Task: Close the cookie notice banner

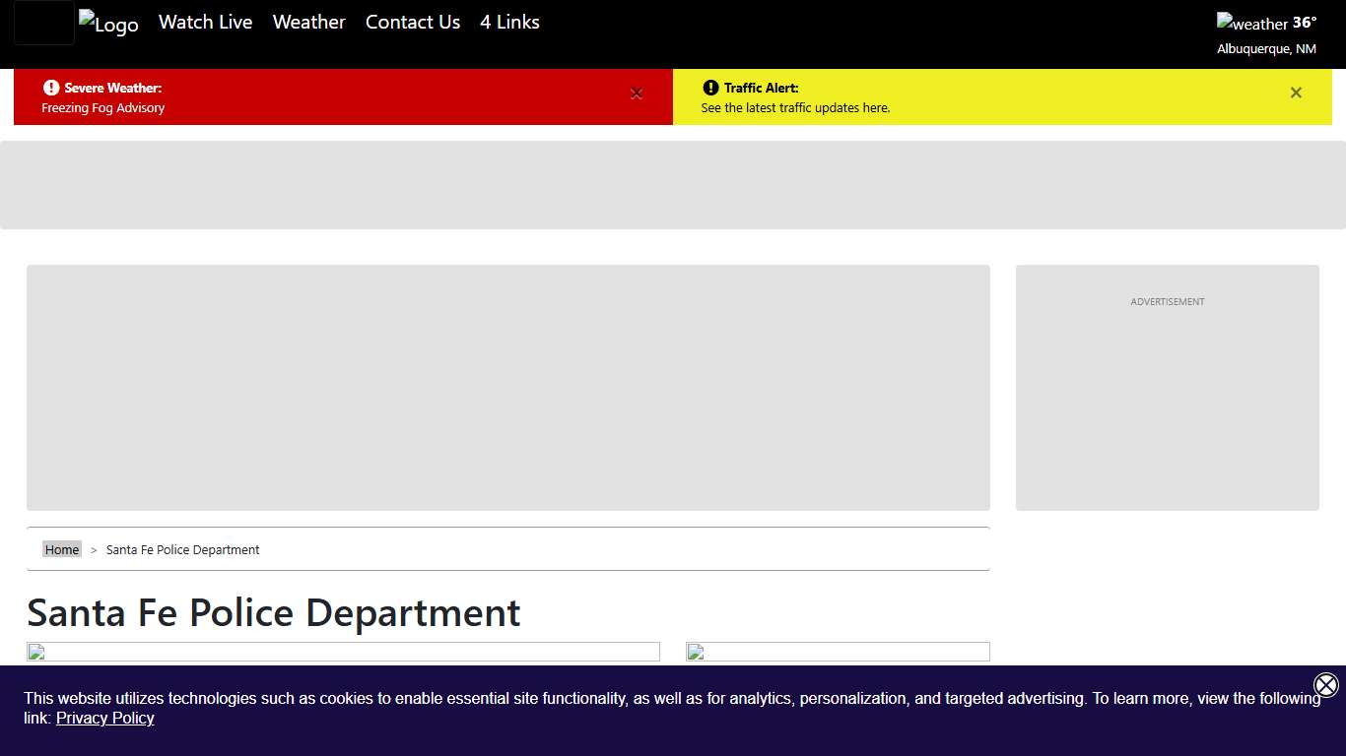Action: 1326,685
